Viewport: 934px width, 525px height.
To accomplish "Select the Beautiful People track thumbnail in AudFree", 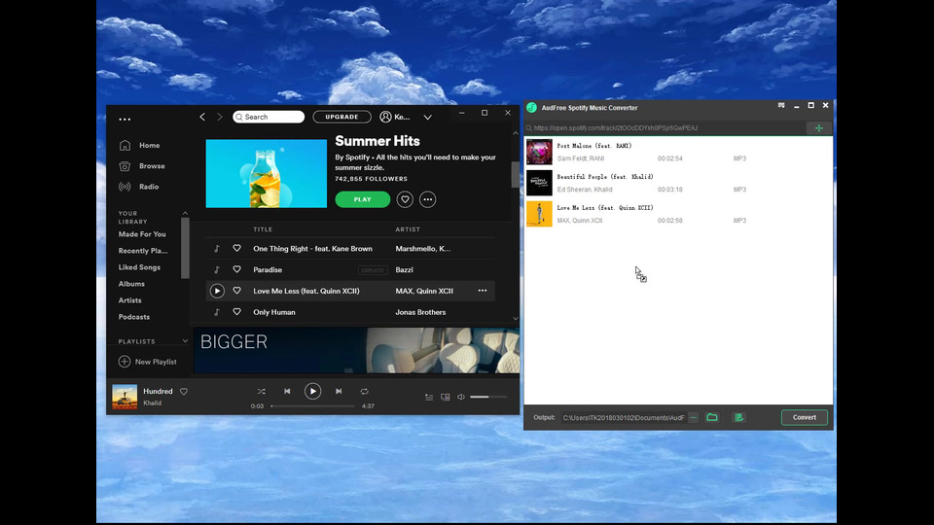I will point(539,183).
